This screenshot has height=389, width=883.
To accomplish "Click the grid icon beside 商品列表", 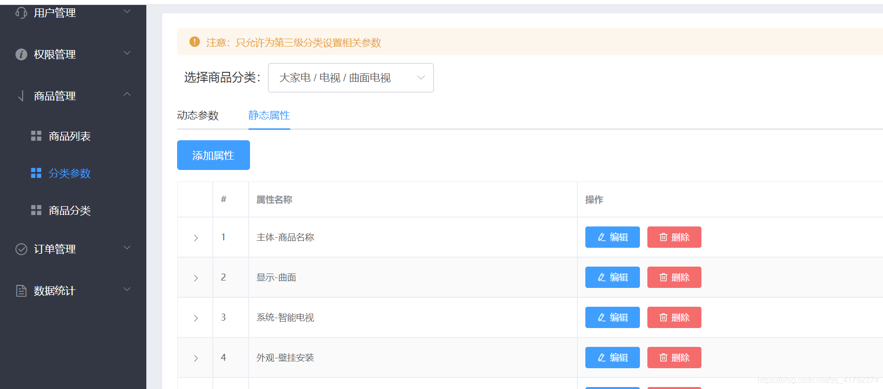I will click(36, 136).
